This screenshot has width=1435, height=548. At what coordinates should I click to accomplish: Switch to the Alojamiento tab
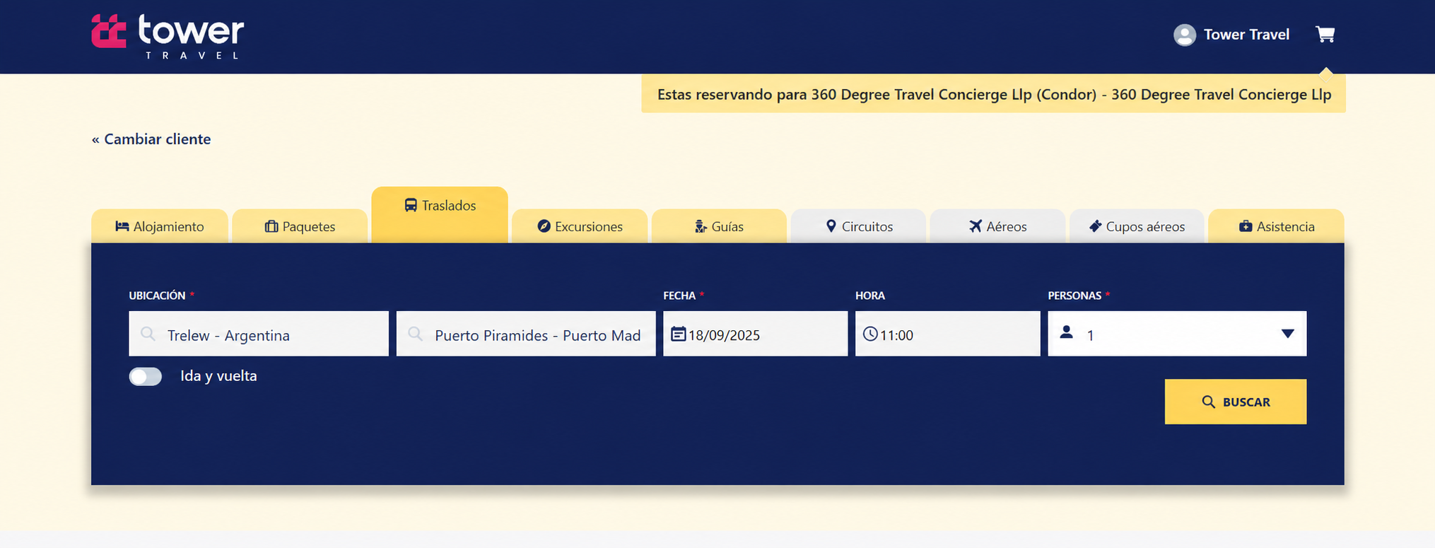pos(160,226)
